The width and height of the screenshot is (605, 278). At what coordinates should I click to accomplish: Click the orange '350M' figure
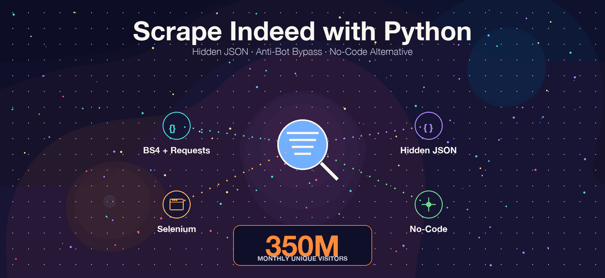302,246
